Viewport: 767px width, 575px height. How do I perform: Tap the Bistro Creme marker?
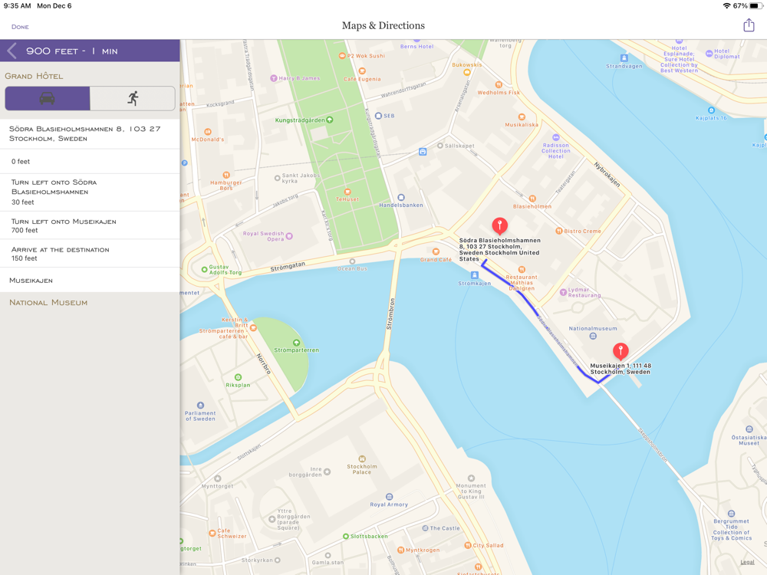pyautogui.click(x=558, y=231)
